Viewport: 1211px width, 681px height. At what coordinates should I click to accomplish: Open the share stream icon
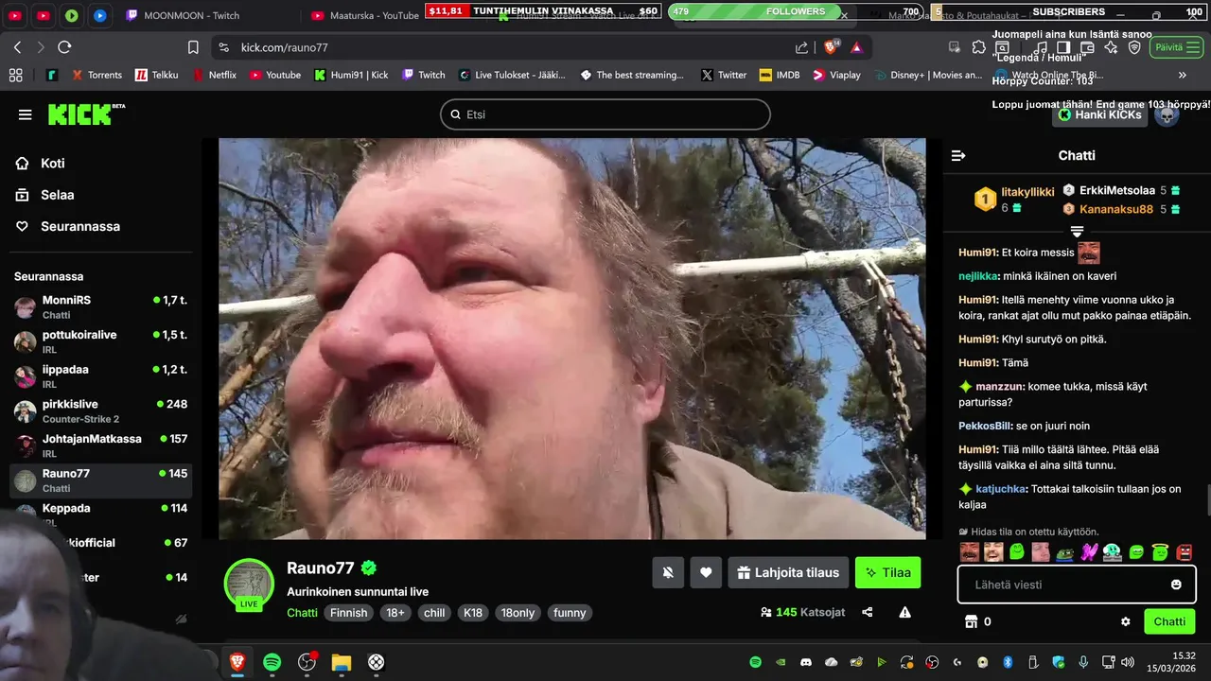(868, 612)
